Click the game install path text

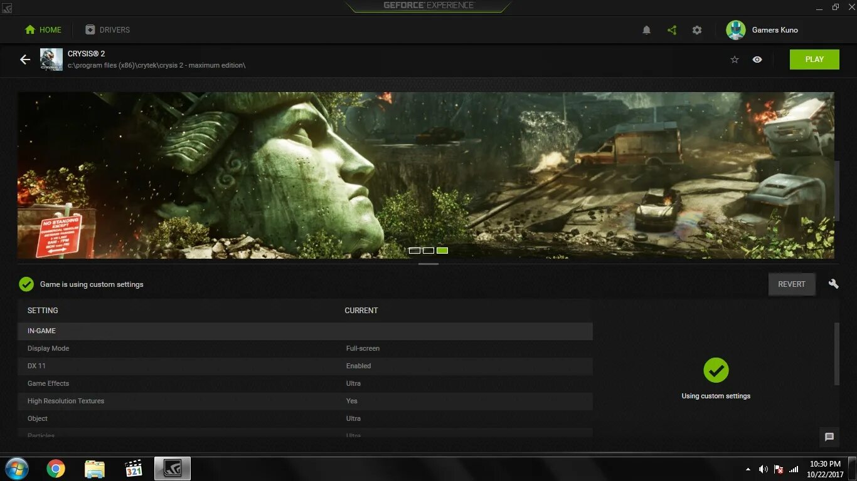[156, 65]
